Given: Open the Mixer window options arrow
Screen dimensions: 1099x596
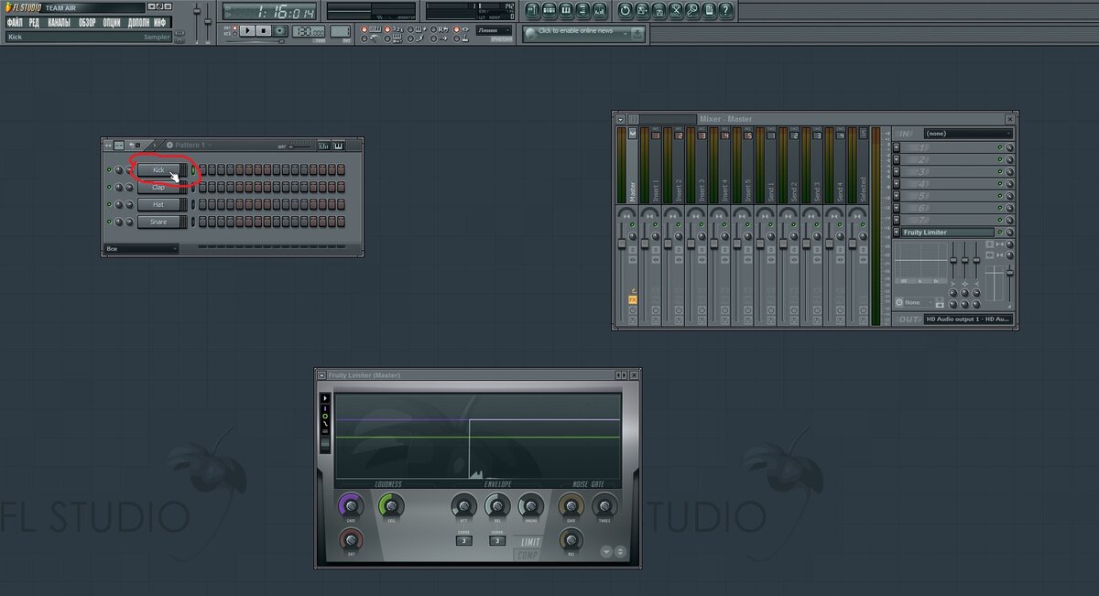Looking at the screenshot, I should click(x=620, y=119).
